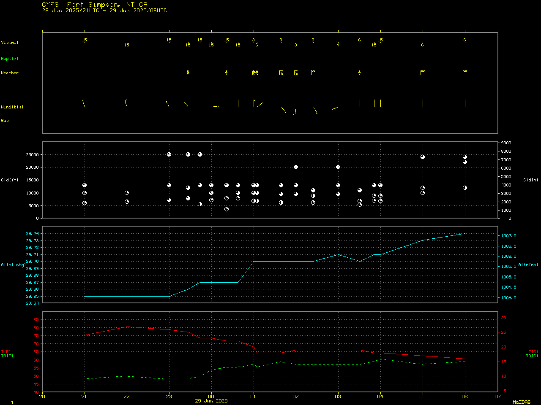
Task: Click the smoke weather symbol at 05 UTC
Action: [x=423, y=73]
